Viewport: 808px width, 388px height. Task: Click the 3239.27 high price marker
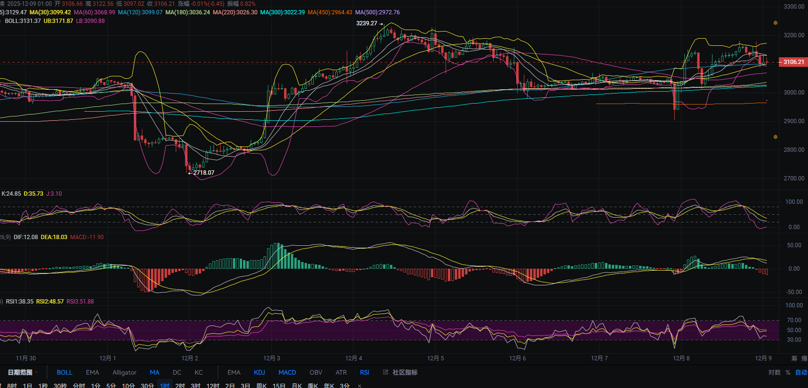click(366, 23)
